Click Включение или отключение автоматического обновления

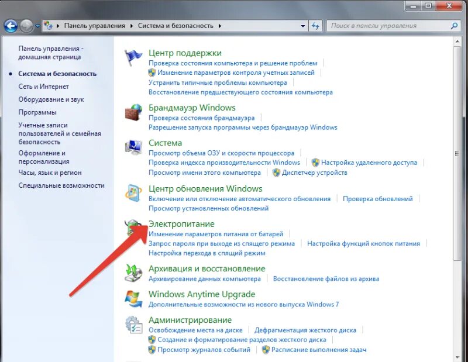click(239, 199)
